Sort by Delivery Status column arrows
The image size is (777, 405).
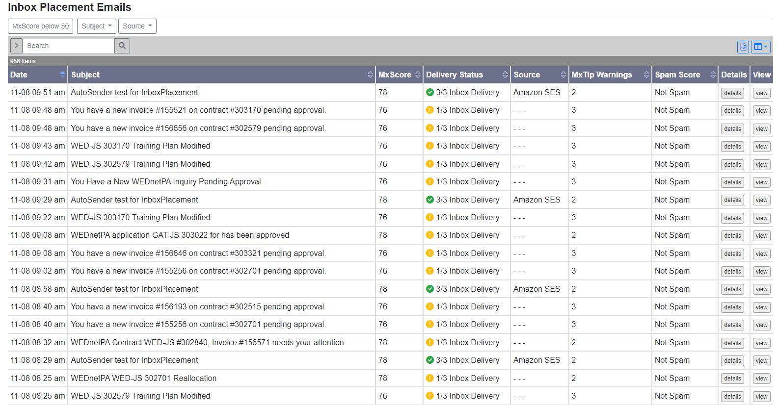(x=505, y=75)
